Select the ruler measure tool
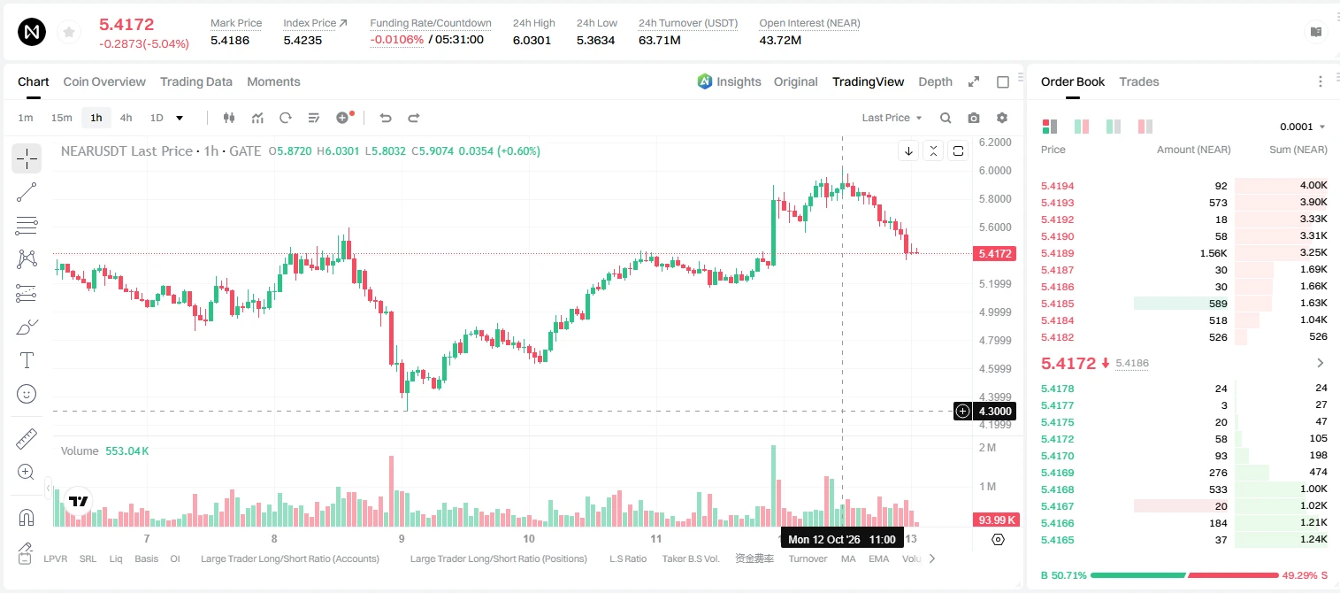1340x593 pixels. [27, 439]
